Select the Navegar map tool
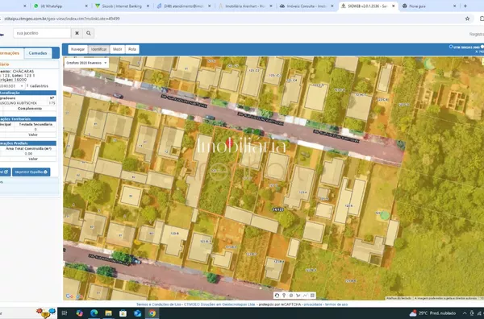 77,49
